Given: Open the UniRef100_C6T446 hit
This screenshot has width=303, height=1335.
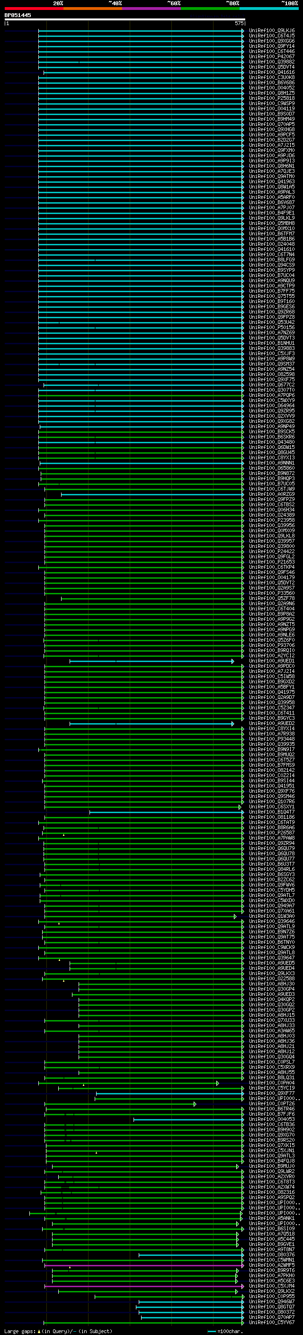Looking at the screenshot, I should [x=272, y=51].
